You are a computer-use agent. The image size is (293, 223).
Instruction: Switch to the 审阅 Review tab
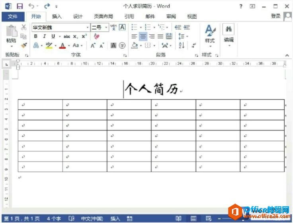(171, 16)
